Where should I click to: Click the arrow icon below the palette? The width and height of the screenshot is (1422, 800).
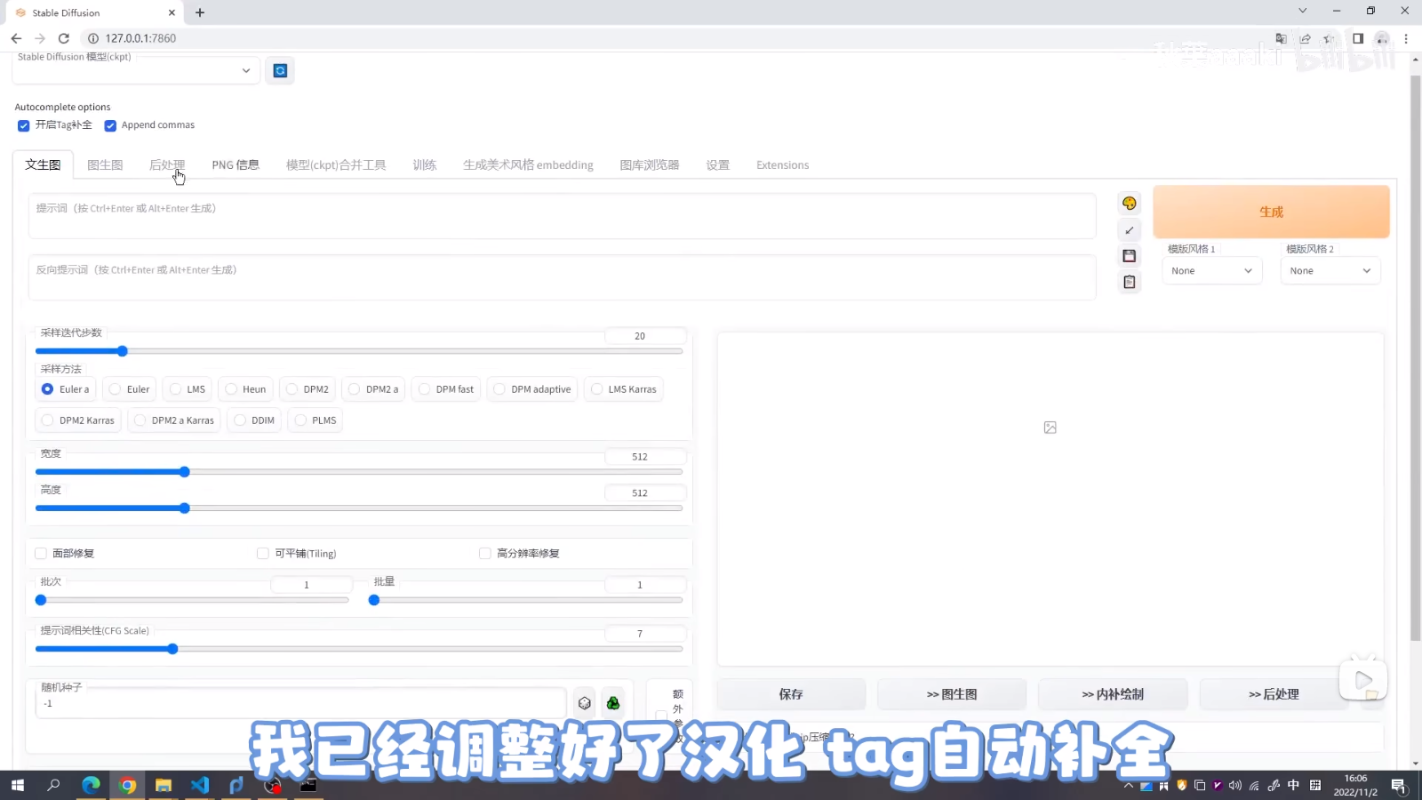coord(1130,230)
